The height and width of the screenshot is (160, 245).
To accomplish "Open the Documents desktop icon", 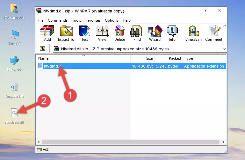I will (15, 12).
